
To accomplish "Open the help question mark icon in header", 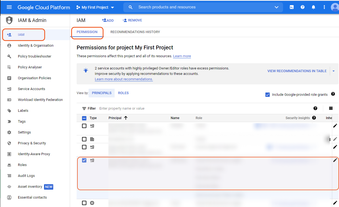I will [x=303, y=7].
